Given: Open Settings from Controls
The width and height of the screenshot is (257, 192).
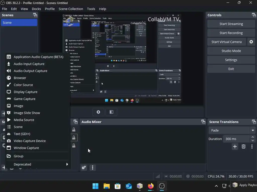Looking at the screenshot, I should click(231, 60).
